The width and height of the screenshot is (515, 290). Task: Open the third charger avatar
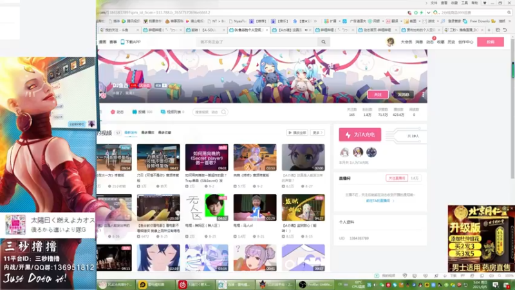pyautogui.click(x=371, y=152)
